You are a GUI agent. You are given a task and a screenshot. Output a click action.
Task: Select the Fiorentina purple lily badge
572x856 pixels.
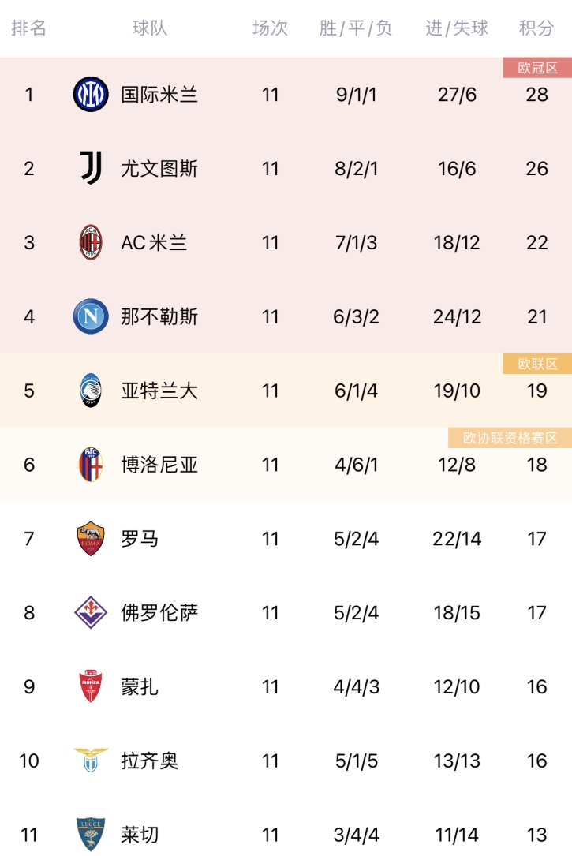[91, 612]
